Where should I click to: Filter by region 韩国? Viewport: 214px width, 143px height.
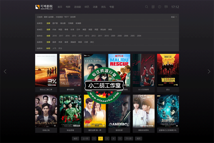point(60,30)
